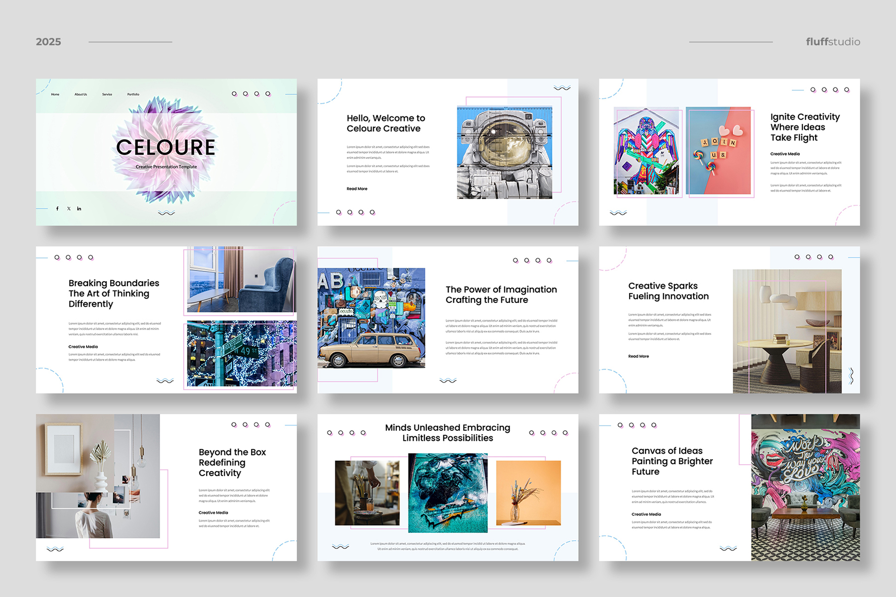Click the Facebook icon on the cover slide
Image resolution: width=896 pixels, height=597 pixels.
57,209
